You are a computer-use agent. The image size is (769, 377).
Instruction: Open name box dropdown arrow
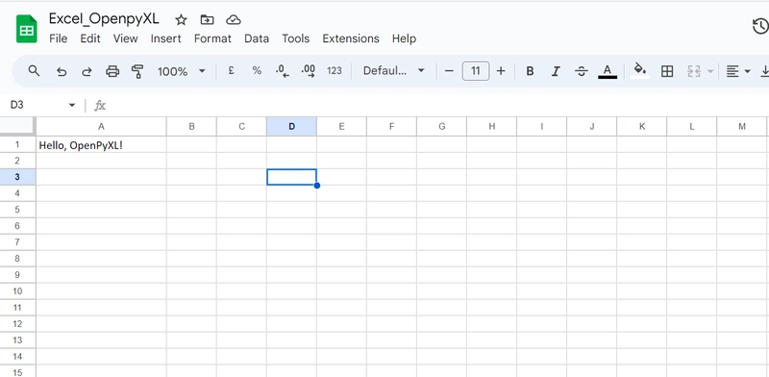pyautogui.click(x=72, y=105)
